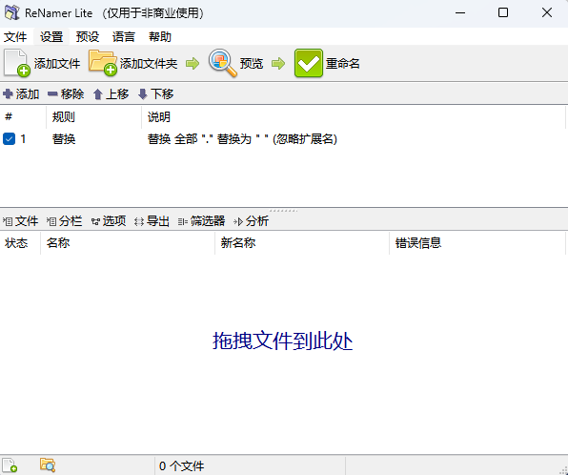This screenshot has width=568, height=475.
Task: Click the 0 个文件 status bar text
Action: (181, 465)
